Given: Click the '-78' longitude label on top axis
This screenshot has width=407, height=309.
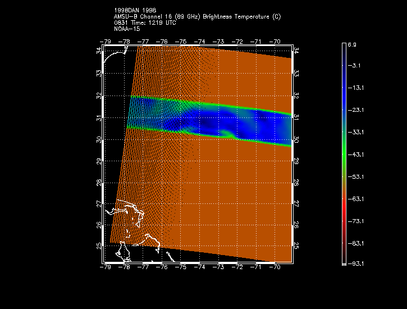Looking at the screenshot, I should (x=124, y=42).
